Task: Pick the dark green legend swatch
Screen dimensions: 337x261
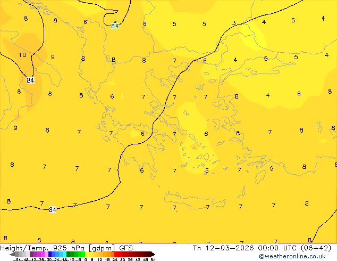Action: pos(68,254)
